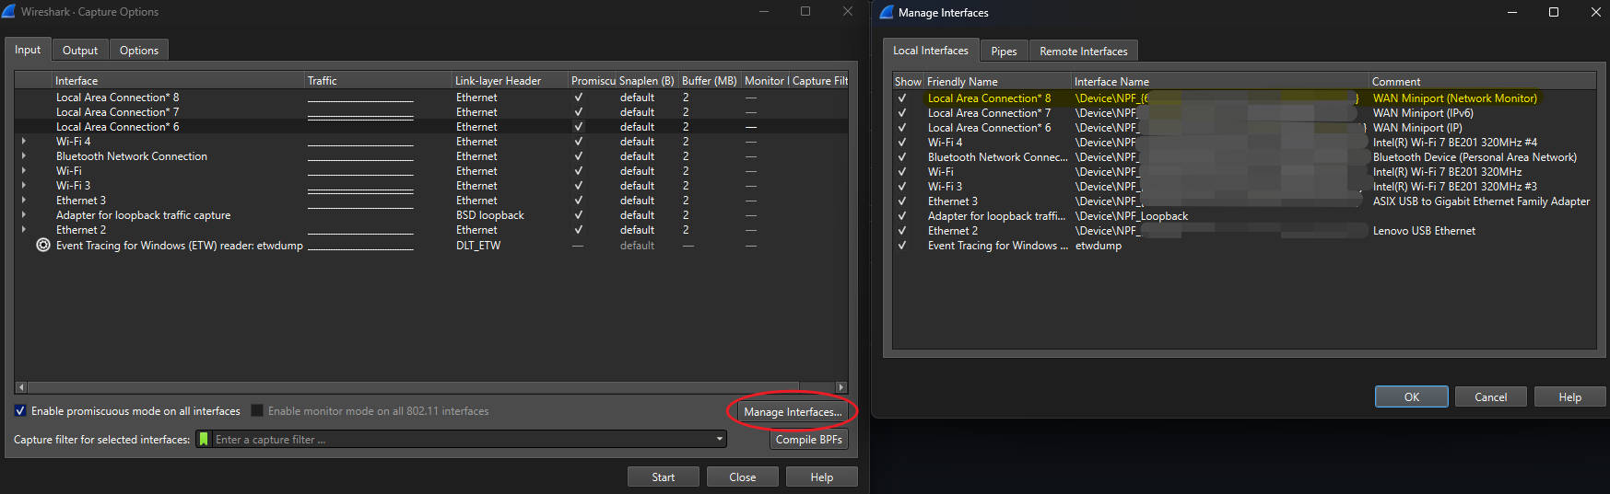Screen dimensions: 1610x494
Task: Expand the Adapter for loopback traffic capture row
Action: point(23,215)
